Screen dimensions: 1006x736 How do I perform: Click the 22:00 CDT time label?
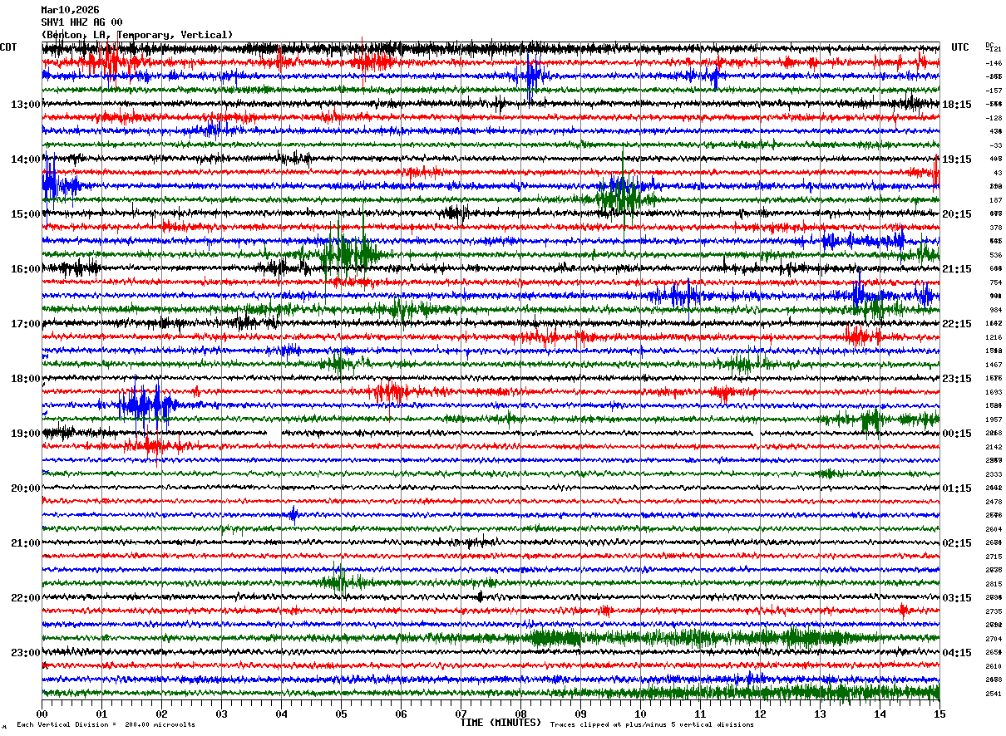pyautogui.click(x=26, y=598)
